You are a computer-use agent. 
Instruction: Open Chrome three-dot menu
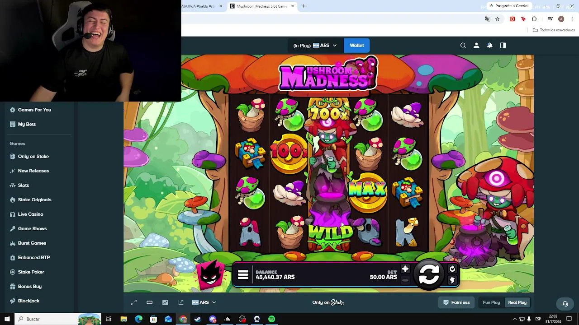click(572, 19)
